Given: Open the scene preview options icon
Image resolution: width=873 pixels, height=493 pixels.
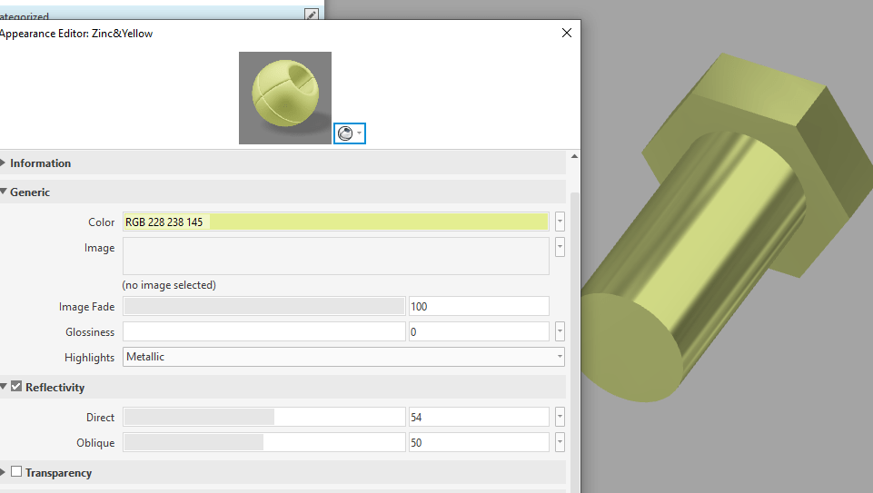Looking at the screenshot, I should [350, 133].
